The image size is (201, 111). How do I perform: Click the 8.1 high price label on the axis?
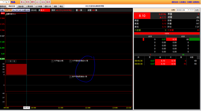point(3,13)
